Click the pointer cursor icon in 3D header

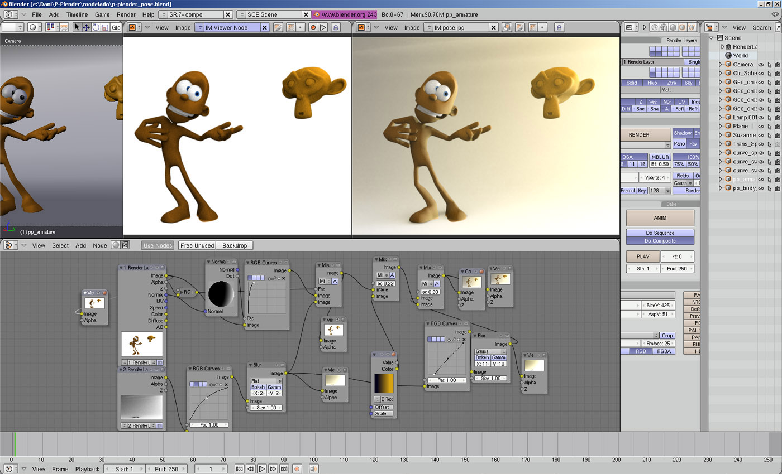coord(78,27)
